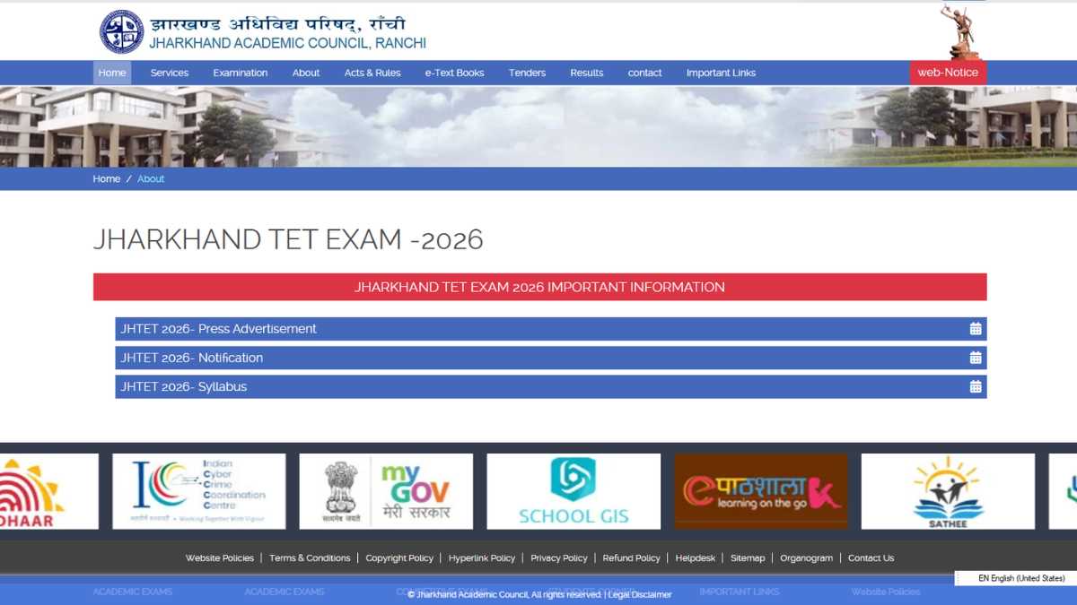1077x605 pixels.
Task: Click calendar icon on Syllabus row
Action: click(976, 387)
